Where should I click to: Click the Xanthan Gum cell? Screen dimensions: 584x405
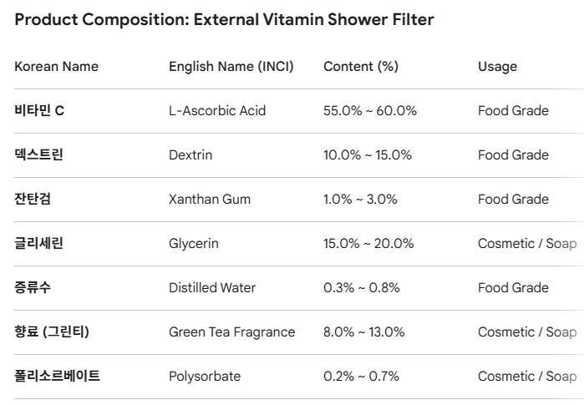(x=209, y=199)
